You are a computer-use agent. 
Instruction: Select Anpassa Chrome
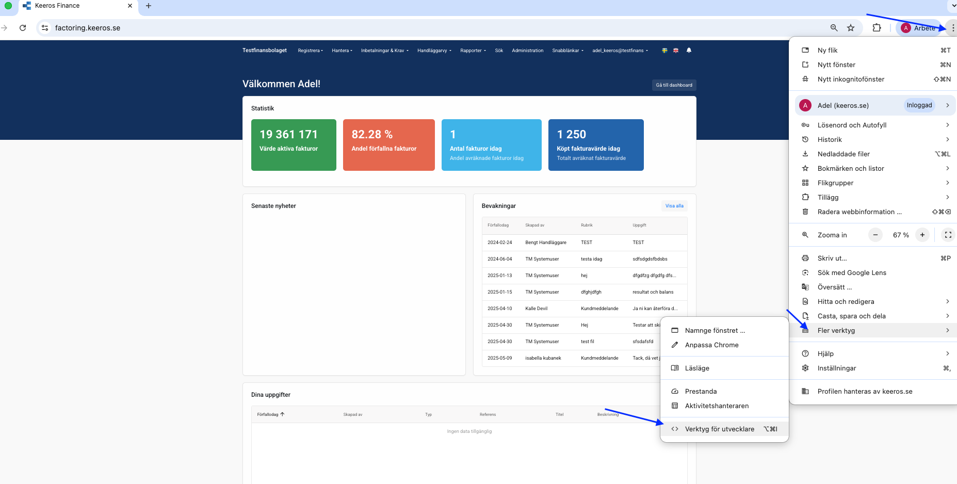tap(724, 345)
